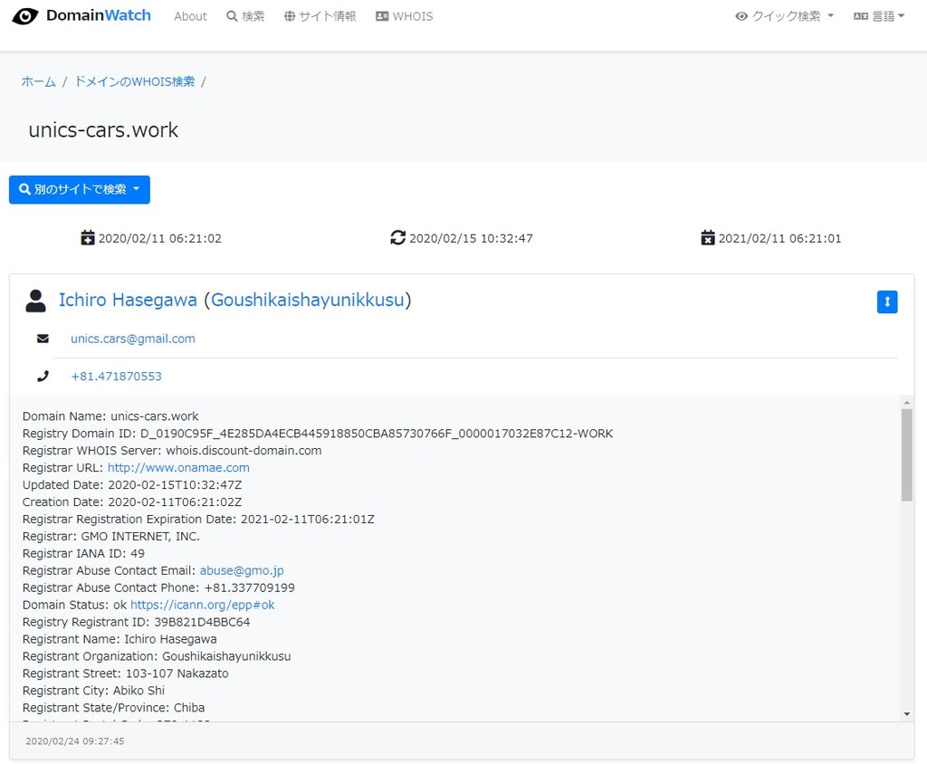The height and width of the screenshot is (764, 927).
Task: Open abuse@gmo.jp email link
Action: tap(242, 570)
